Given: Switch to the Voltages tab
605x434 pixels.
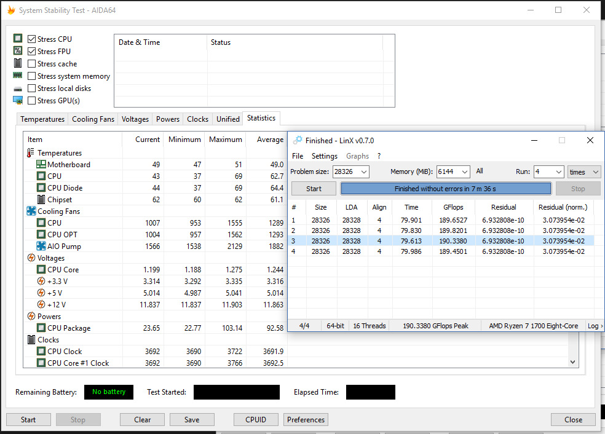Looking at the screenshot, I should [135, 119].
